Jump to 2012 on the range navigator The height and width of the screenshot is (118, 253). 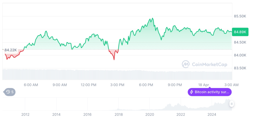point(25,114)
